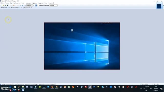The image size is (164, 92).
Task: Select the image thumbnail in the top-right strip
Action: pos(159,6)
